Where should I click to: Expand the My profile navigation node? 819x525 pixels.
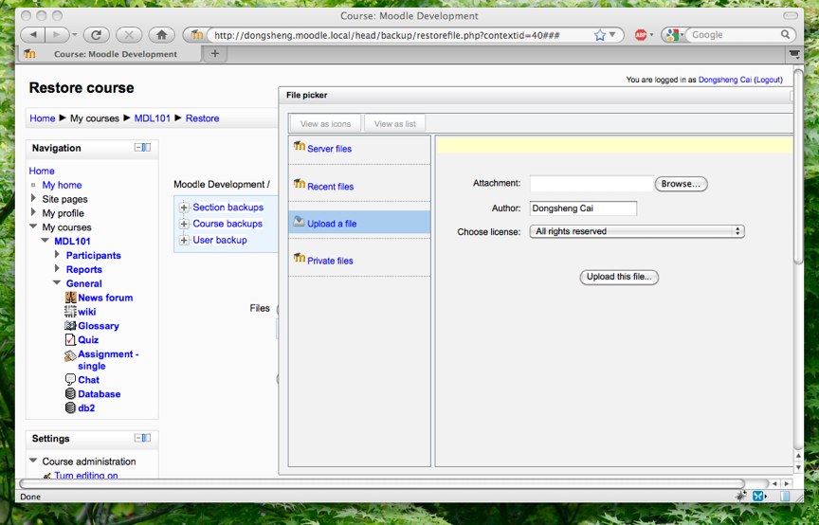33,212
